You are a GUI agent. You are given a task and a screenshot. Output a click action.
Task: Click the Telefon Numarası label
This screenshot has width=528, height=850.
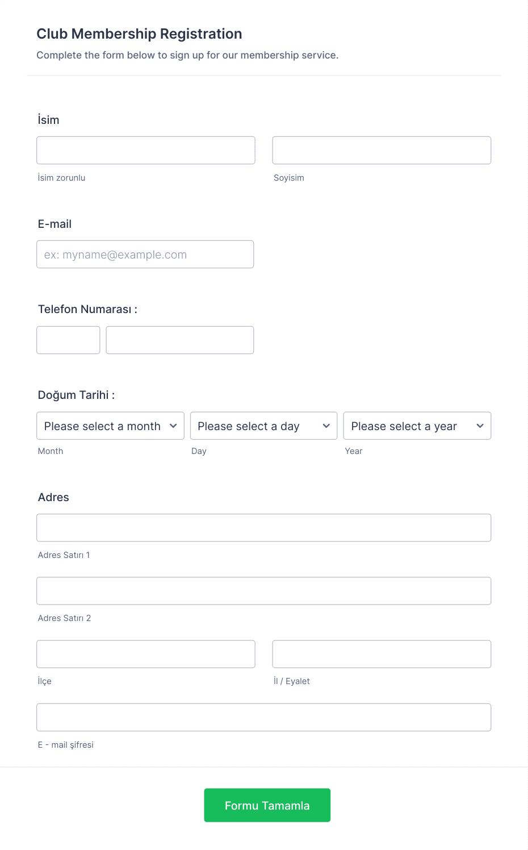click(87, 309)
